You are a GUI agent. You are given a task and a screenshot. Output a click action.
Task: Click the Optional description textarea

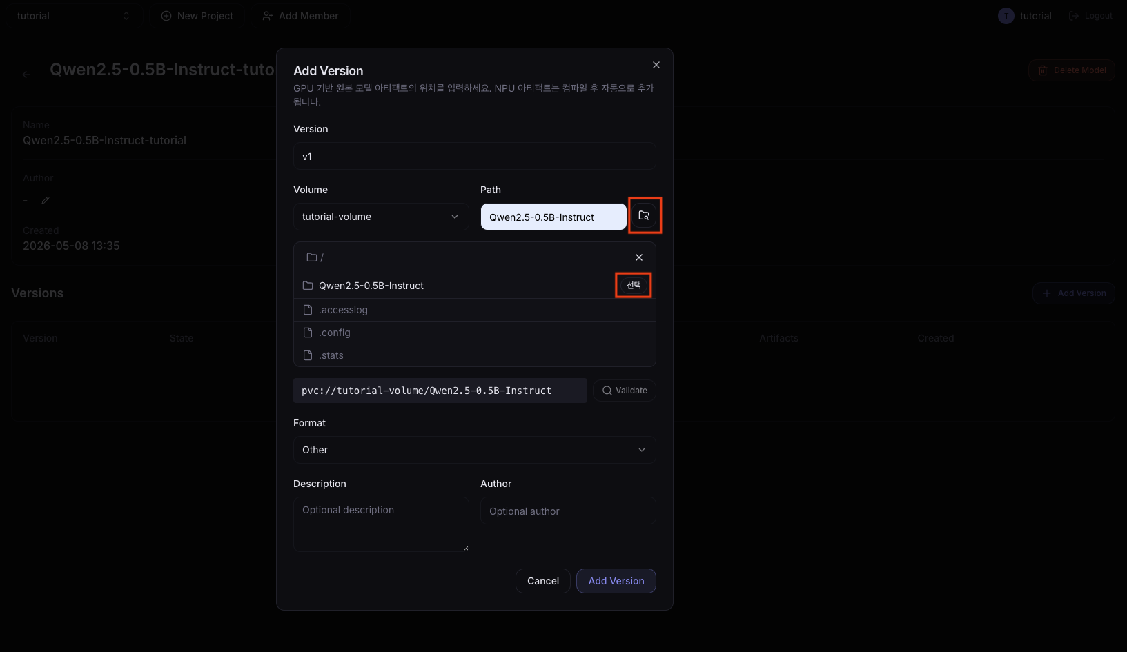[381, 524]
